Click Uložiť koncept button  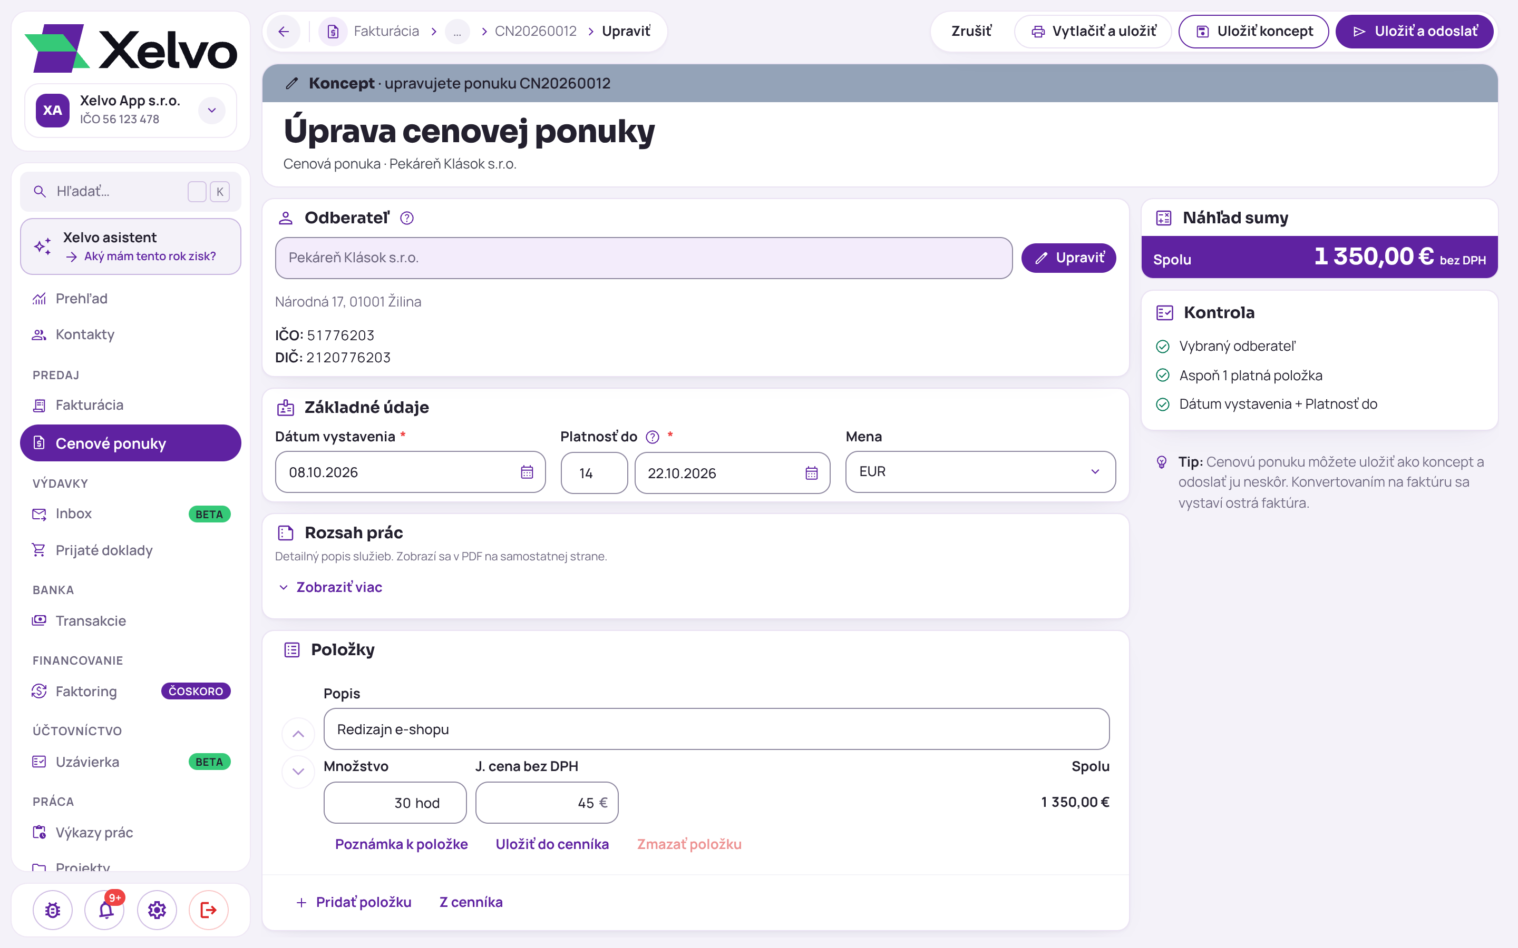1254,32
